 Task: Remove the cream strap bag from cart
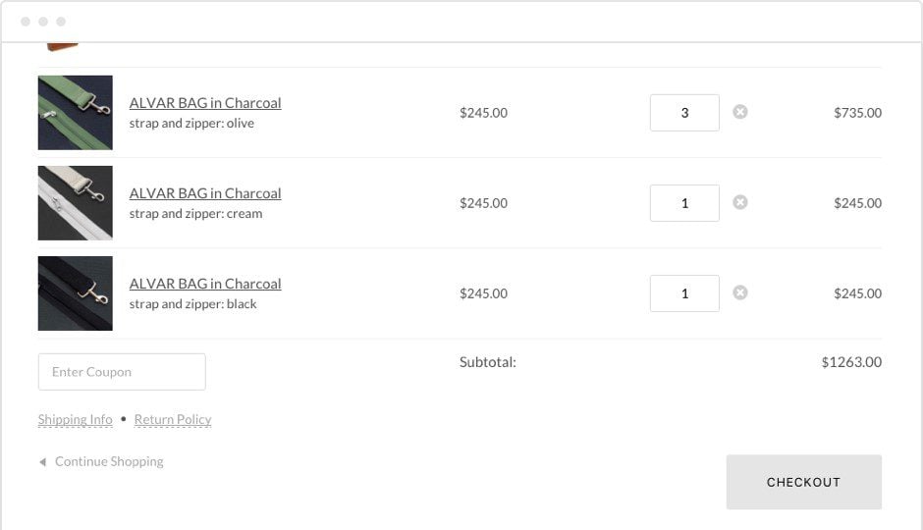coord(740,202)
